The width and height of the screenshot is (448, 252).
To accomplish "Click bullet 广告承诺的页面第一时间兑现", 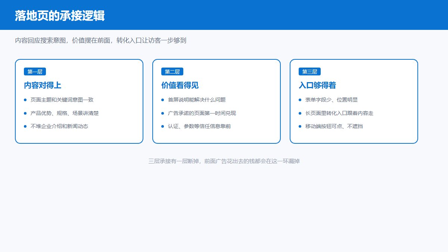I will click(x=202, y=113).
